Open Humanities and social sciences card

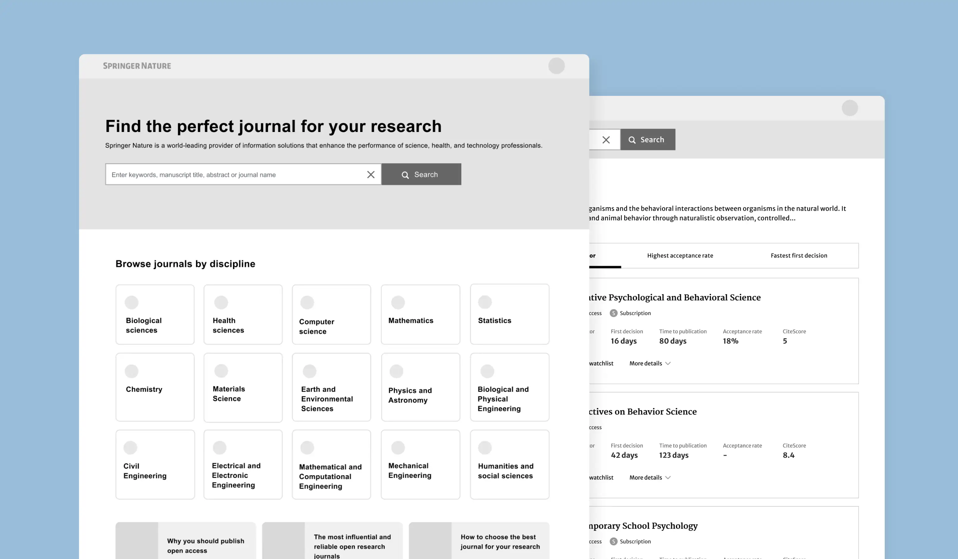pos(509,465)
